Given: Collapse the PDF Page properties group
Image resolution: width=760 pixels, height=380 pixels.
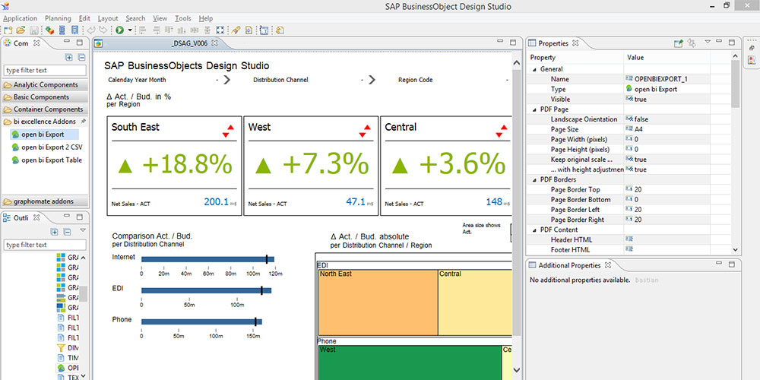Looking at the screenshot, I should [x=534, y=109].
